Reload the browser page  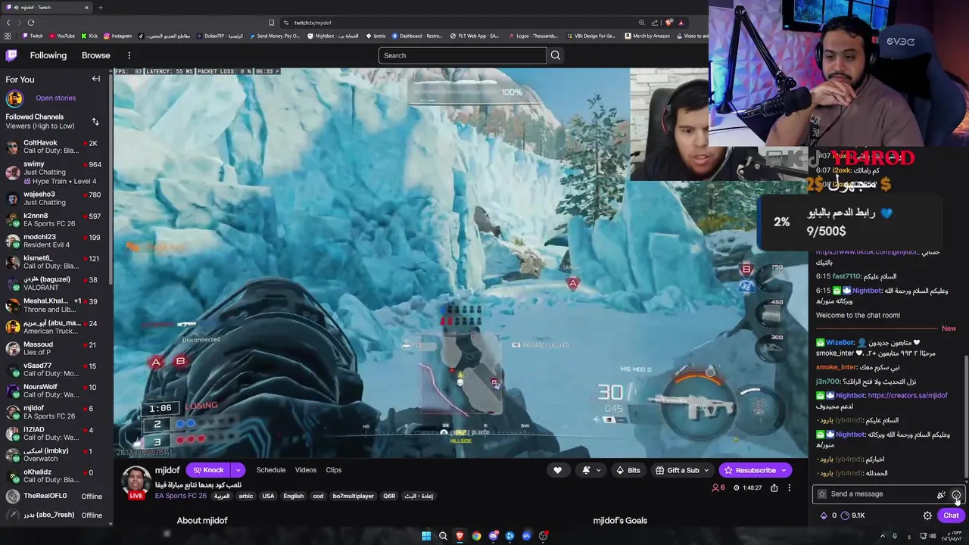pyautogui.click(x=30, y=23)
